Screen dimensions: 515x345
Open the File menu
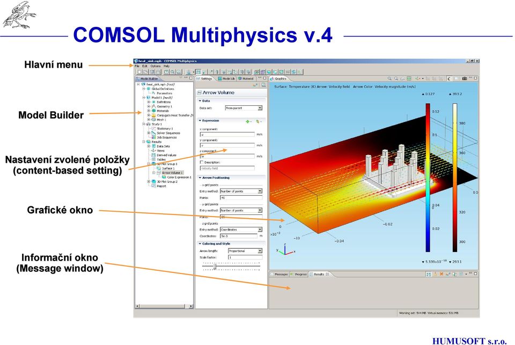tap(137, 66)
